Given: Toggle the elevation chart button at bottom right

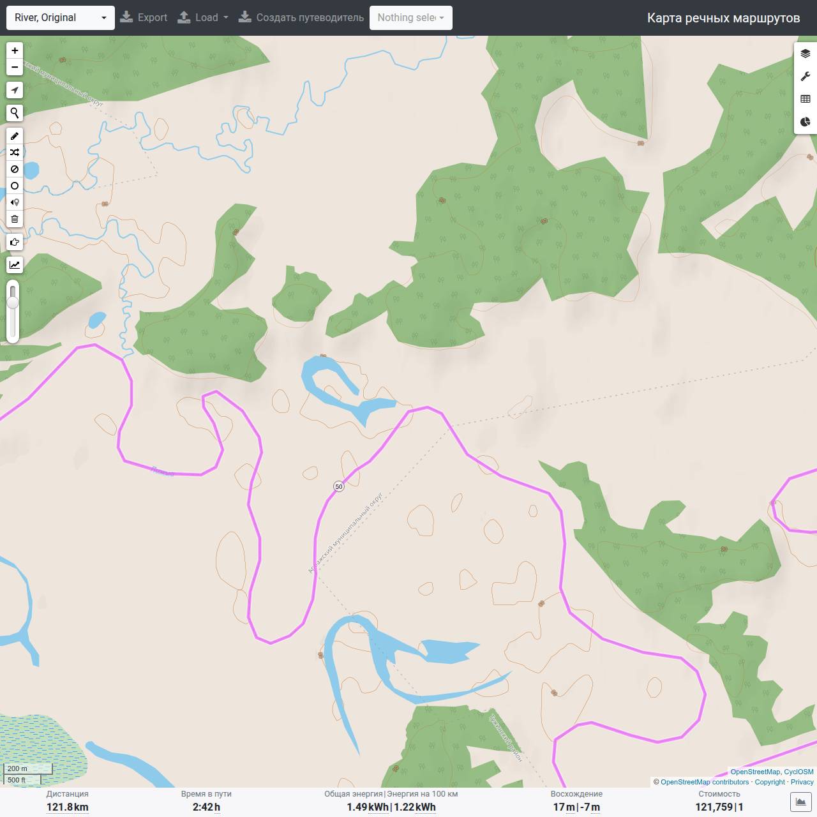Looking at the screenshot, I should [x=801, y=802].
